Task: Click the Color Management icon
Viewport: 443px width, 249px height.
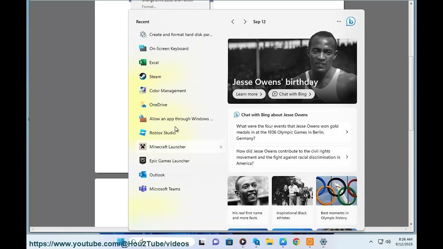Action: [143, 91]
